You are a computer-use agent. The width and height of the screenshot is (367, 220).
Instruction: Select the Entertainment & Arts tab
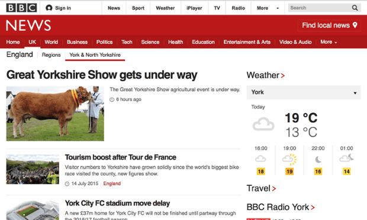pos(247,42)
